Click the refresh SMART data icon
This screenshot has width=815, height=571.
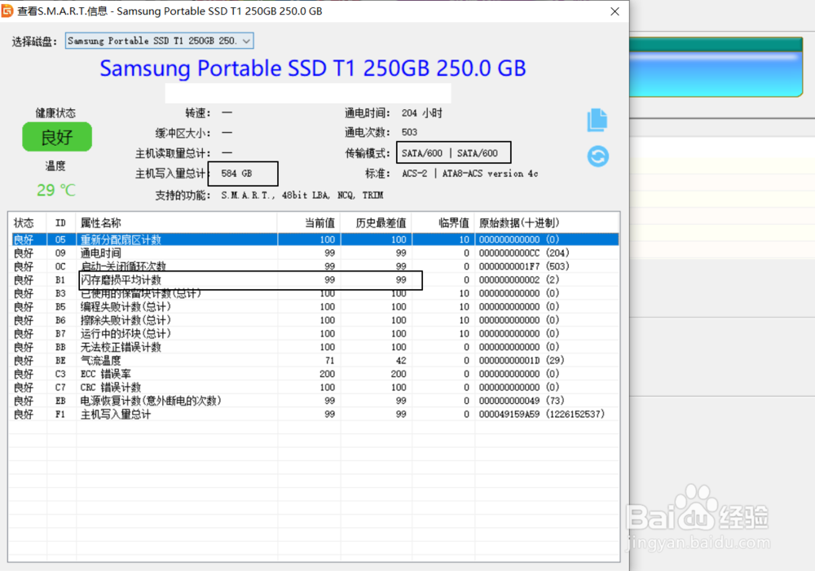tap(597, 156)
